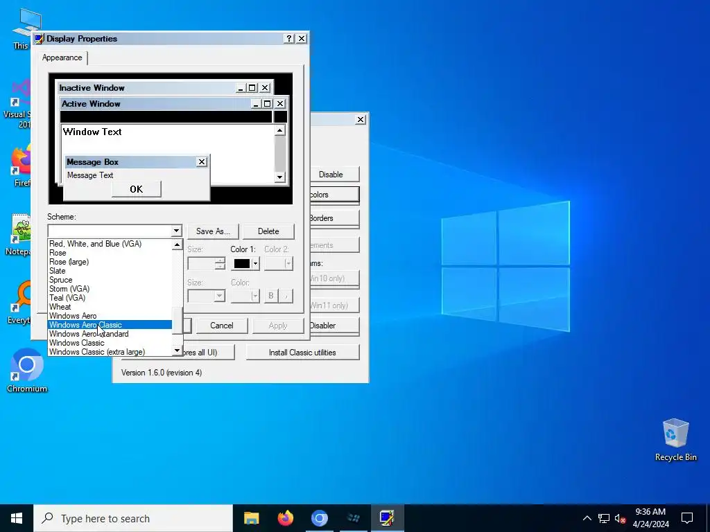Click the Cancel button

[222, 326]
